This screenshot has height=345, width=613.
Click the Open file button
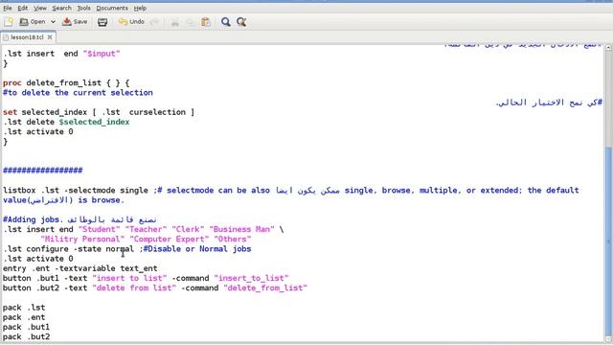pyautogui.click(x=33, y=22)
